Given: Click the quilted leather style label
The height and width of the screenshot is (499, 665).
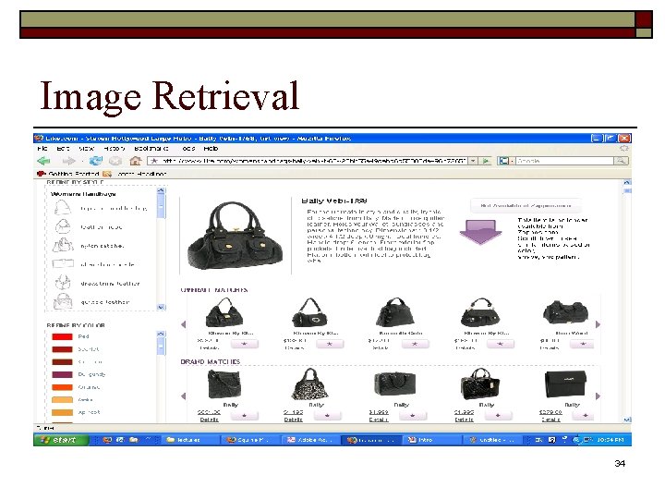Looking at the screenshot, I should click(104, 302).
